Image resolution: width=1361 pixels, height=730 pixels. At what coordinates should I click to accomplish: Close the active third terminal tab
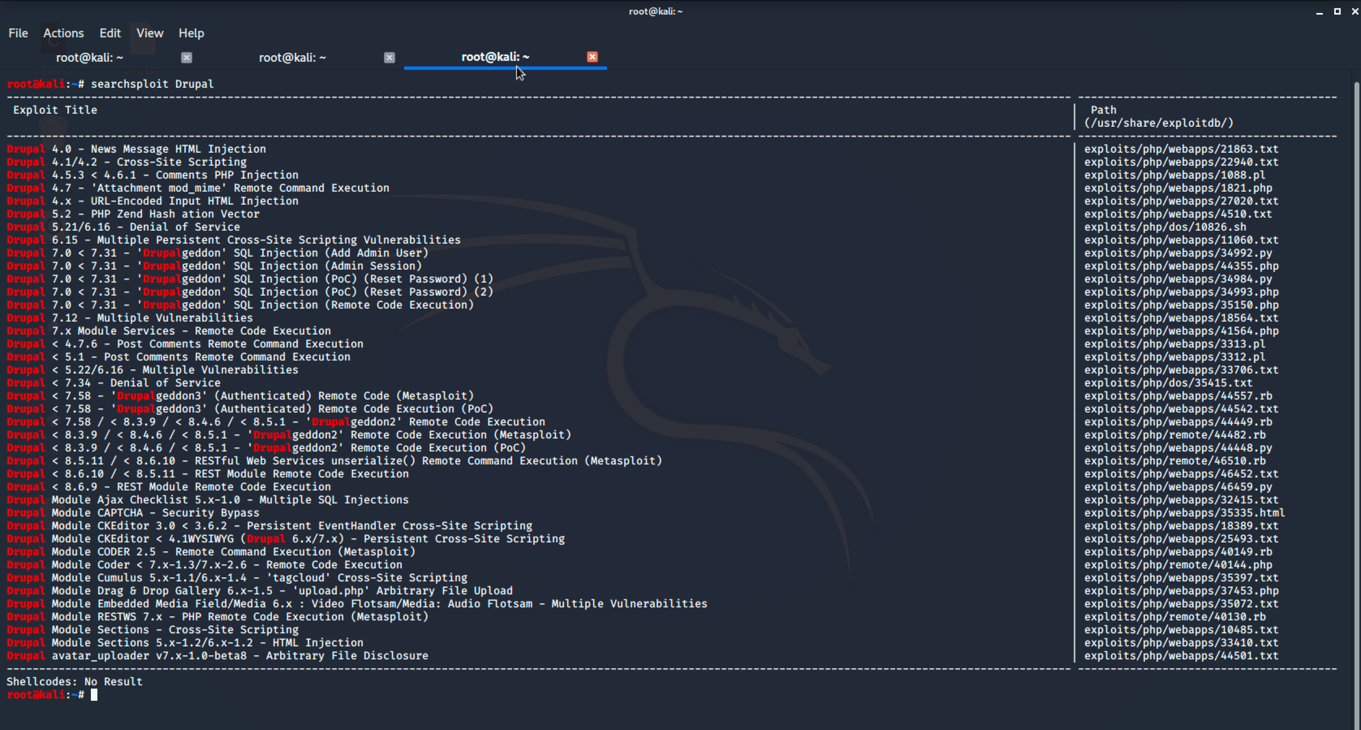[592, 57]
